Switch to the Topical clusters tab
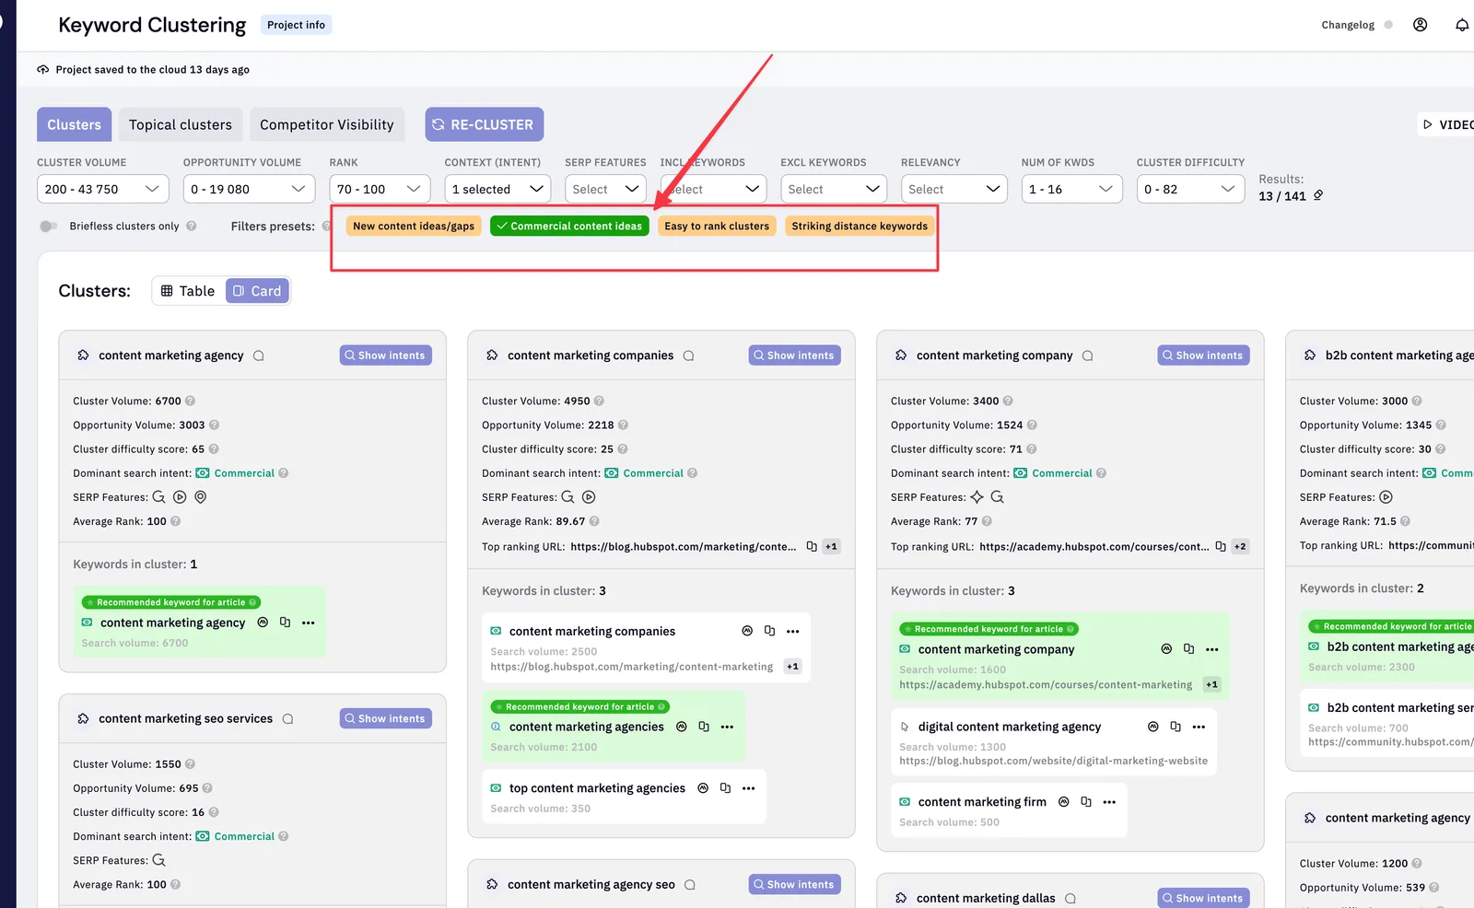 (x=181, y=124)
